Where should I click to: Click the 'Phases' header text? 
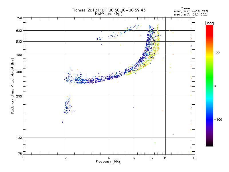185,8
